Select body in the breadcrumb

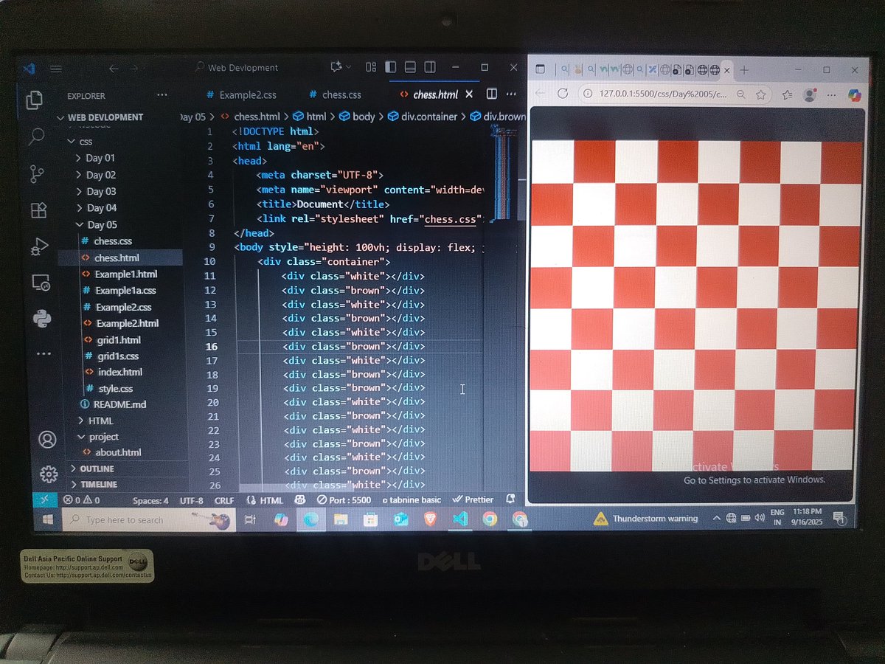(x=357, y=117)
